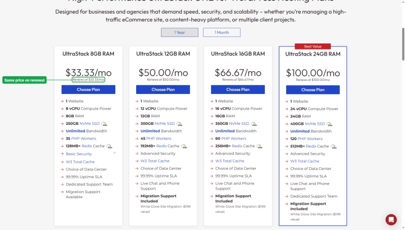Expand the Basic Security chevron in 8GB plan
This screenshot has width=405, height=230.
tap(114, 153)
